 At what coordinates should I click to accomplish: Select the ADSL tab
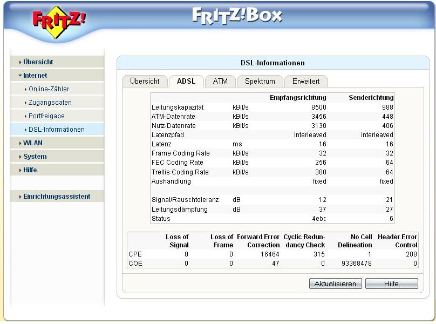186,82
